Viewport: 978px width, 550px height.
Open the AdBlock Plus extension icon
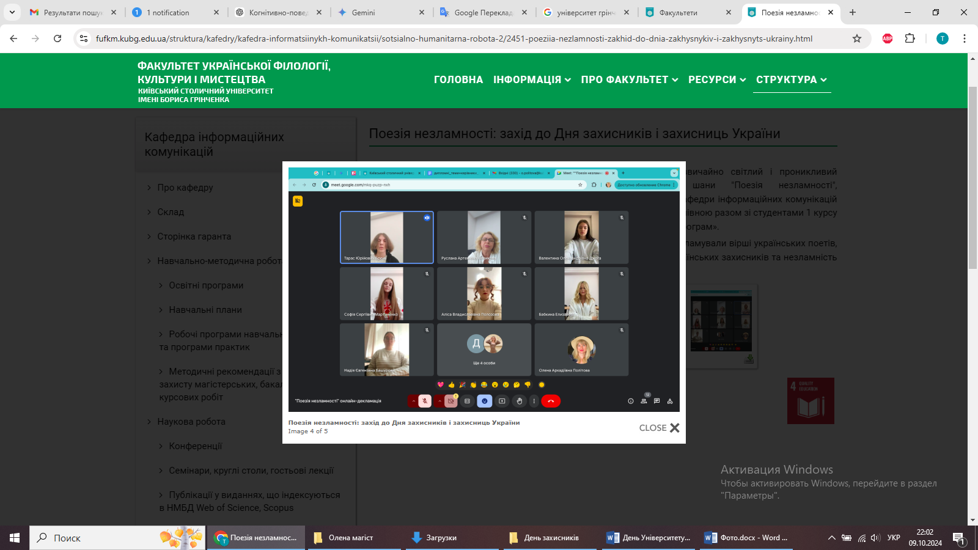[x=888, y=38]
